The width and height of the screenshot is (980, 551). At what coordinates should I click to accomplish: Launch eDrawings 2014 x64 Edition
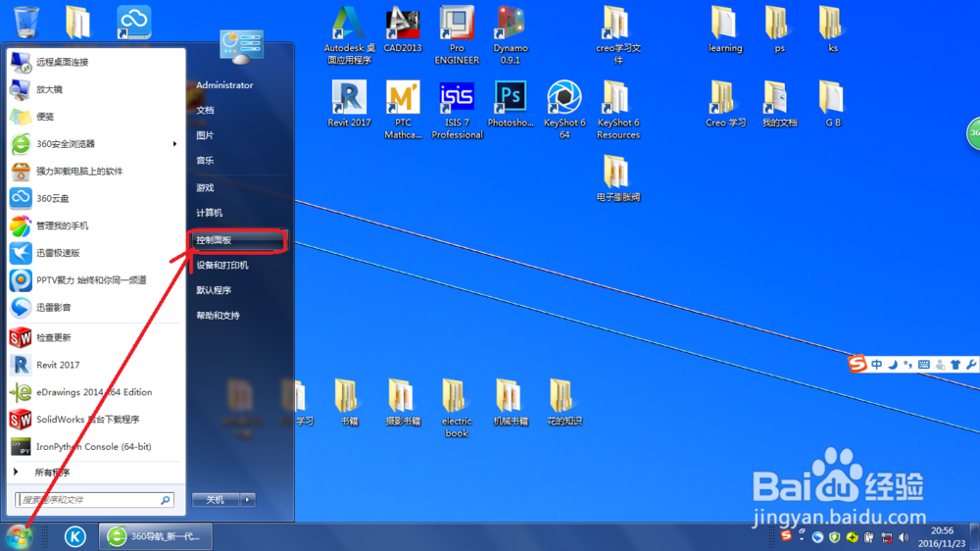pyautogui.click(x=95, y=392)
